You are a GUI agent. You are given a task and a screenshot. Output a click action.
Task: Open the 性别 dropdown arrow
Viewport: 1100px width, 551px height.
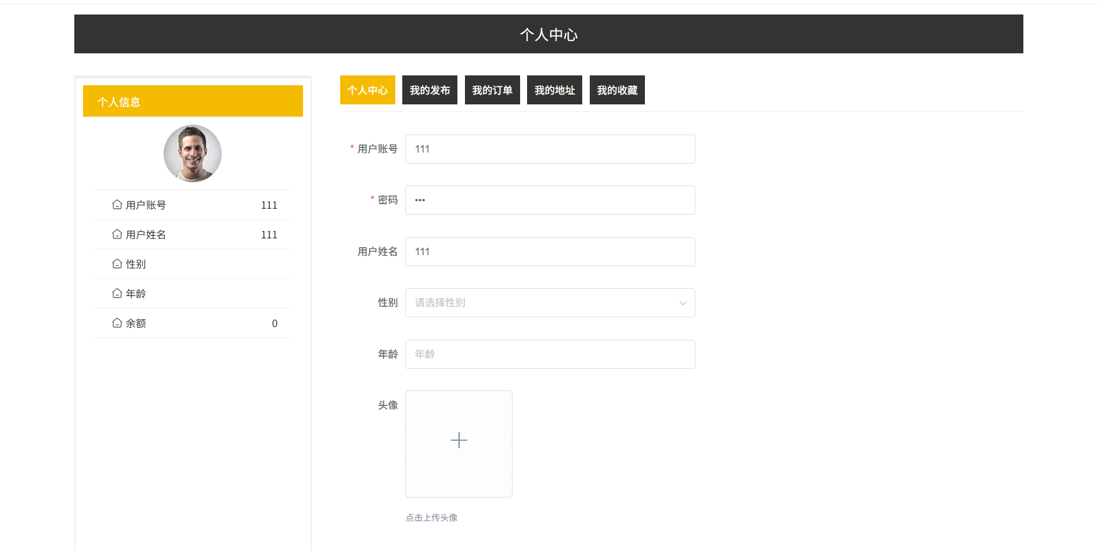[683, 303]
